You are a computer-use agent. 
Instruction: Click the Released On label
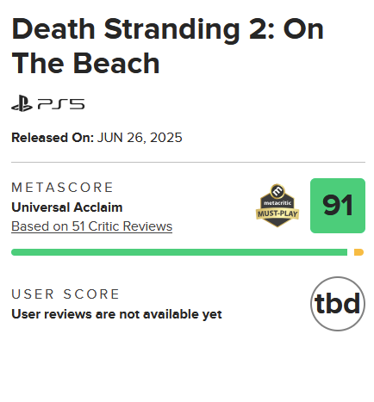click(x=53, y=138)
